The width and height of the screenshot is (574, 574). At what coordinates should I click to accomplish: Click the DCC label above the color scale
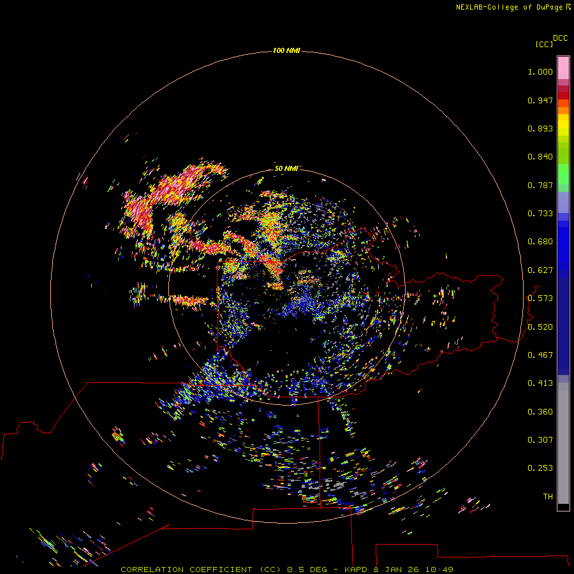click(x=560, y=38)
